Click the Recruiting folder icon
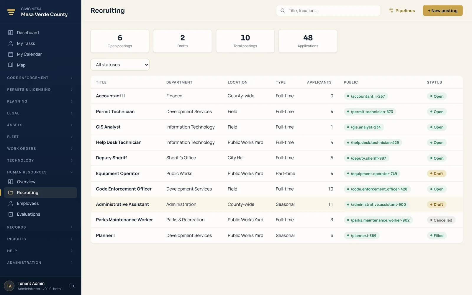The height and width of the screenshot is (295, 472). point(11,193)
